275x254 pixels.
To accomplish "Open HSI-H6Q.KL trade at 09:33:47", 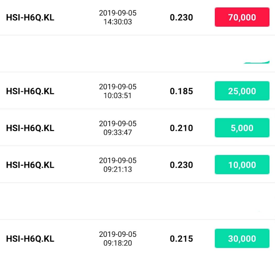I will (137, 127).
